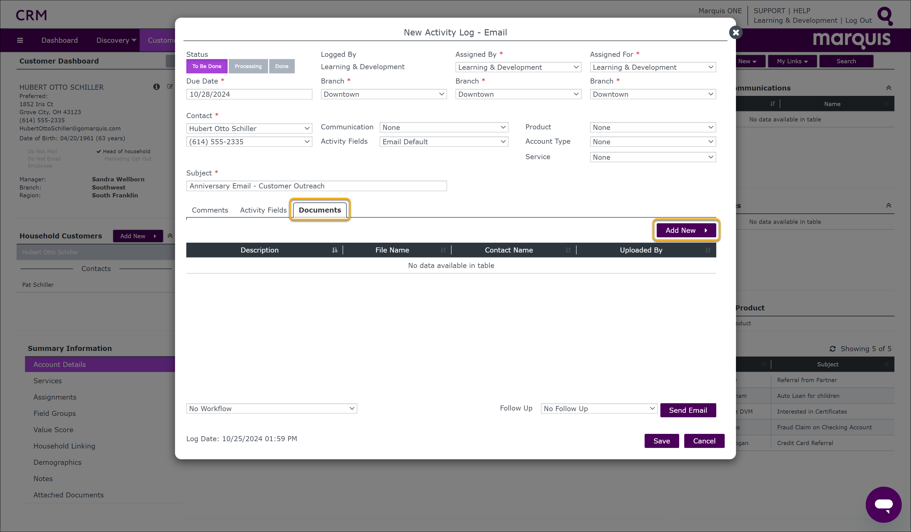Open the Communication dropdown
Image resolution: width=911 pixels, height=532 pixels.
click(444, 127)
